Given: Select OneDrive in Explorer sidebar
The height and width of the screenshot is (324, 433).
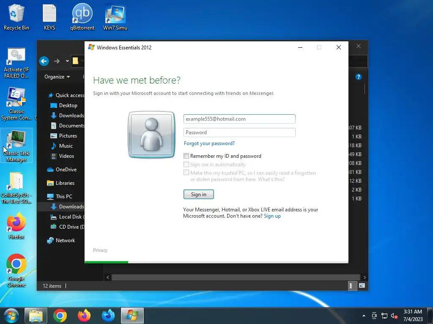Looking at the screenshot, I should point(62,170).
